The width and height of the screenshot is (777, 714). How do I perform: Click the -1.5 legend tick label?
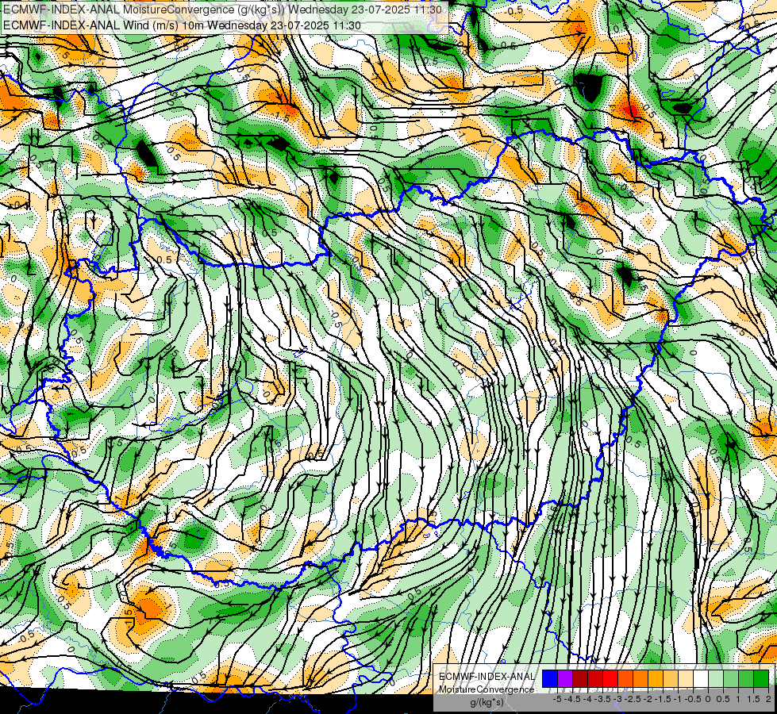[x=663, y=699]
